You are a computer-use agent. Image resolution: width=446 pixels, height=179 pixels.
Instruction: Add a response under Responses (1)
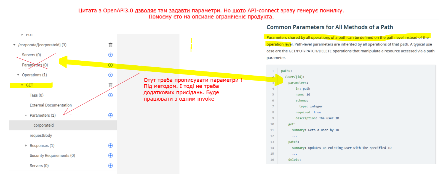110,146
